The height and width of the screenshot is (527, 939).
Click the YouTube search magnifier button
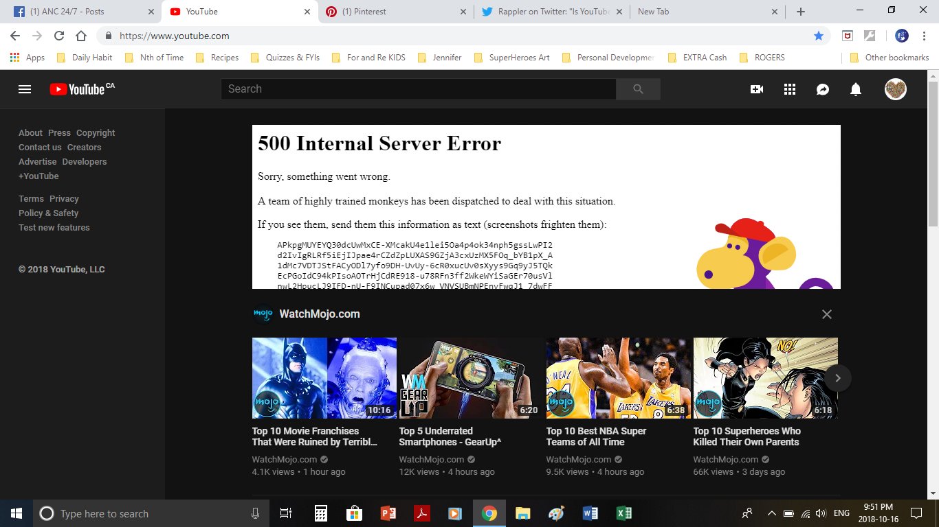pyautogui.click(x=638, y=89)
